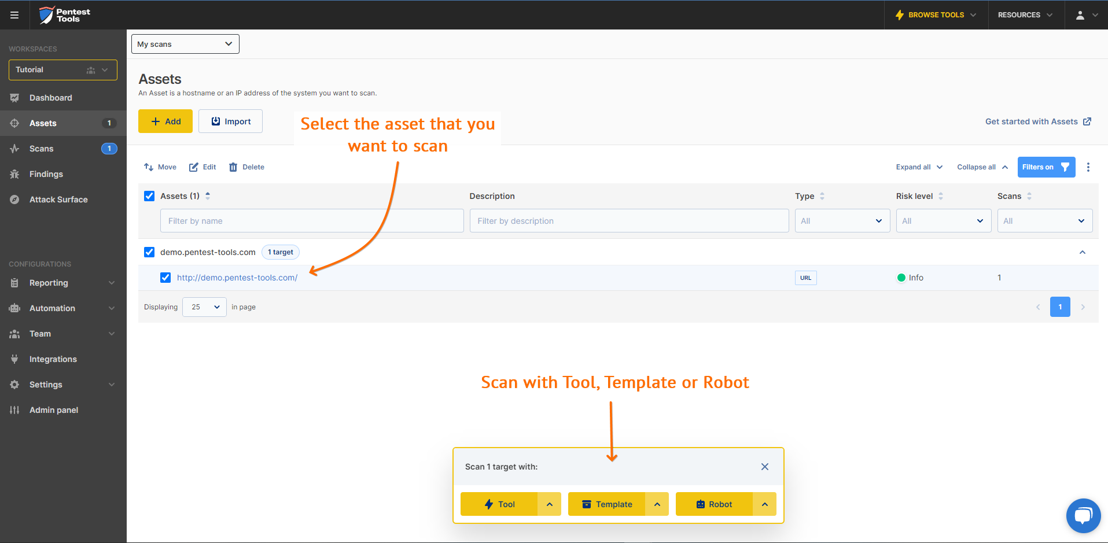Expand Template button options arrow
The width and height of the screenshot is (1108, 543).
coord(657,504)
